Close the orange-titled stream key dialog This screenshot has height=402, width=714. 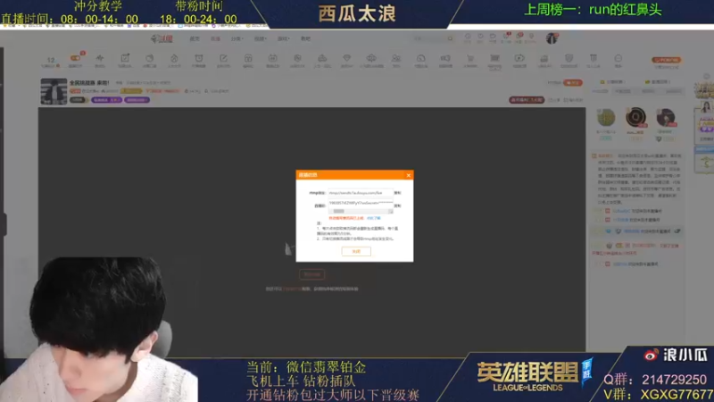point(409,175)
